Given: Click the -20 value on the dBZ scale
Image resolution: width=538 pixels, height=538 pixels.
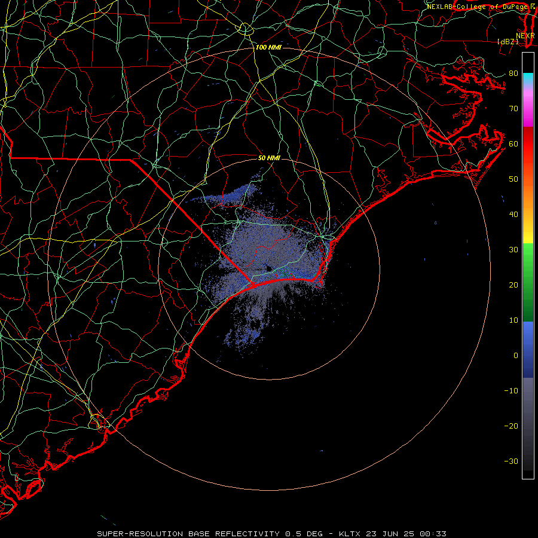Looking at the screenshot, I should pos(511,426).
